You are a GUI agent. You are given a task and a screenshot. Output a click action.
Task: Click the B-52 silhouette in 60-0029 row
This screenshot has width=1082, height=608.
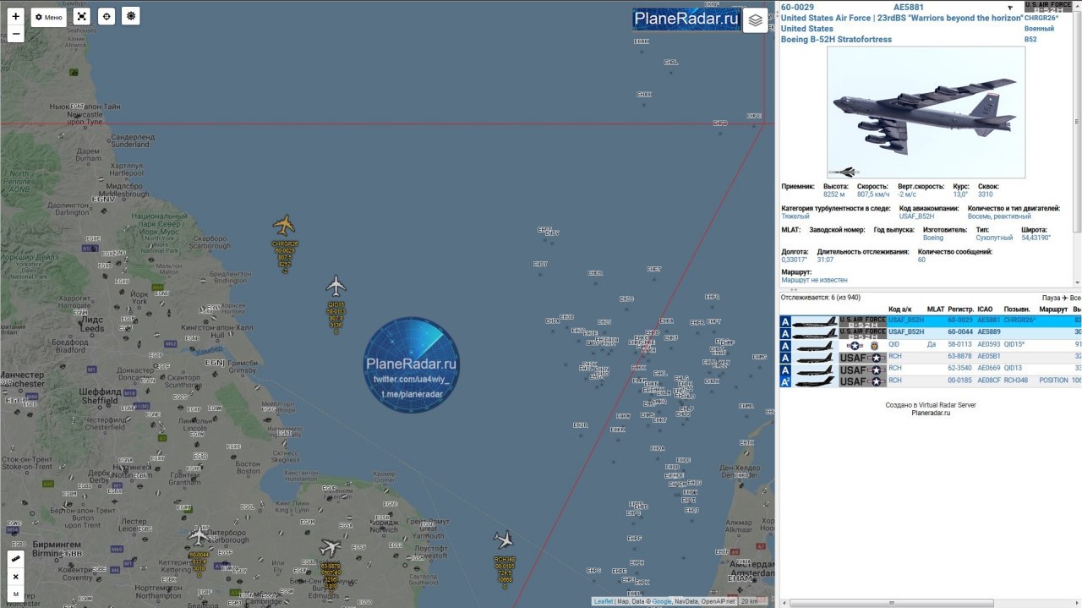(x=815, y=321)
